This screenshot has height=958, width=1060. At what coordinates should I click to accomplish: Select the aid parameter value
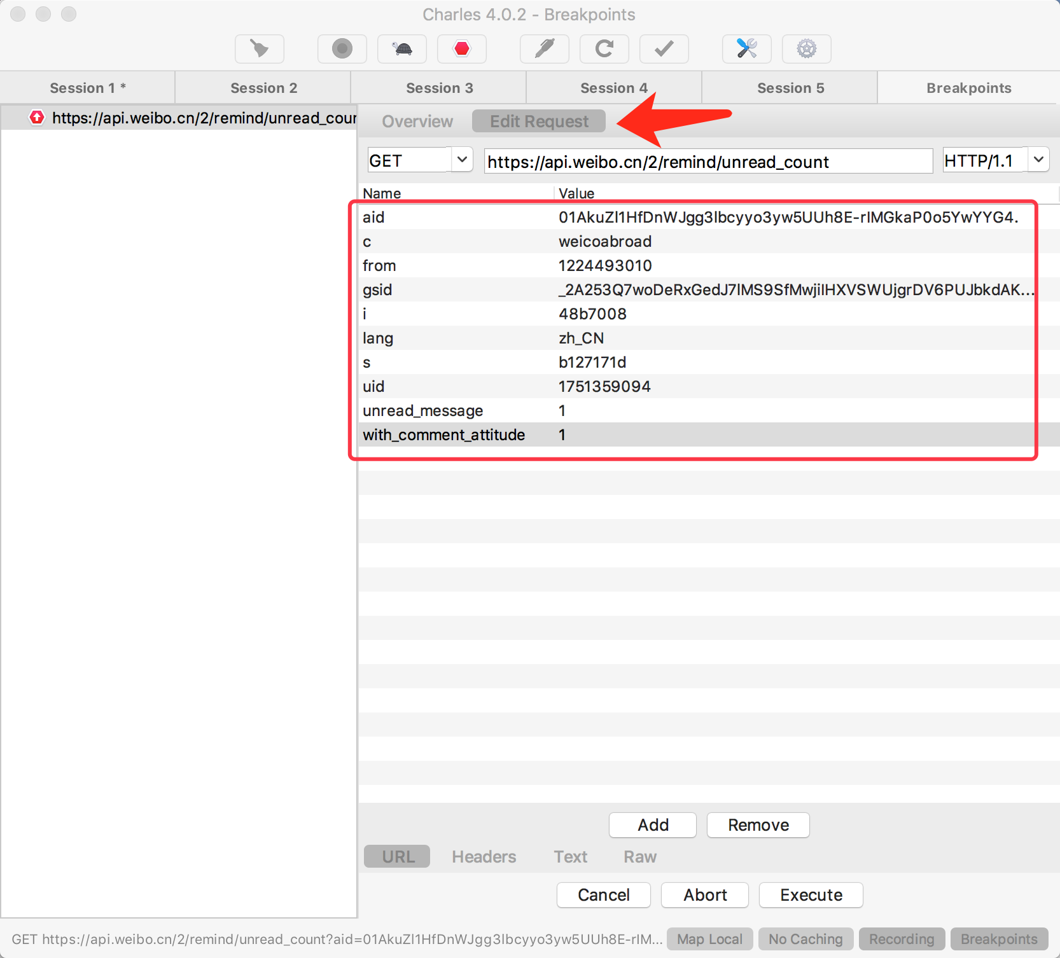(x=788, y=218)
